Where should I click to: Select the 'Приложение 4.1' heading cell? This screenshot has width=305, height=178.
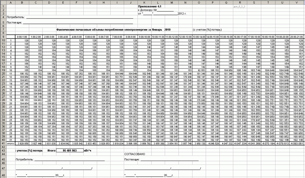[150, 6]
